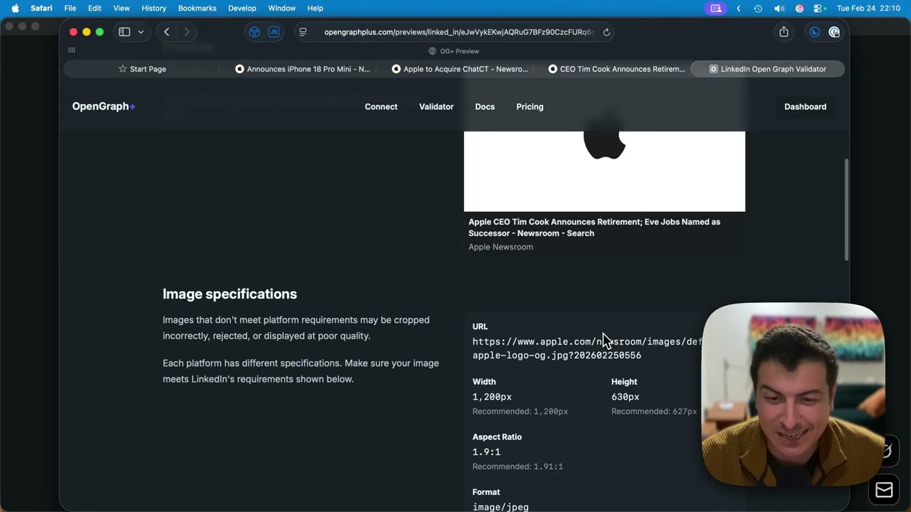Screen dimensions: 911x512
Task: Open the Validator page
Action: tap(436, 107)
